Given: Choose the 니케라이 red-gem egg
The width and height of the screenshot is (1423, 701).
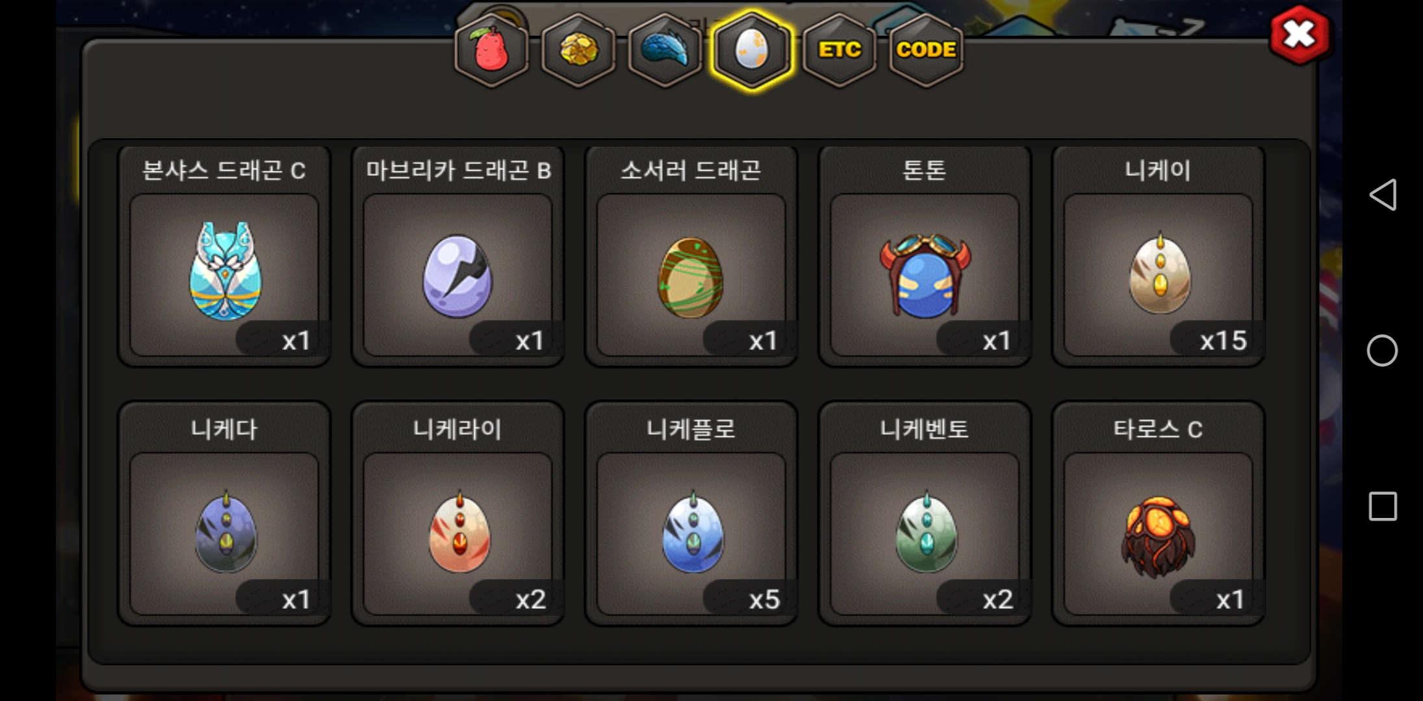Looking at the screenshot, I should pos(457,514).
